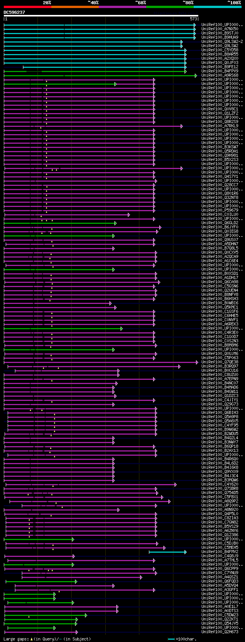Click the UniRef100_Q12386 label
The height and width of the screenshot is (642, 245).
220,535
